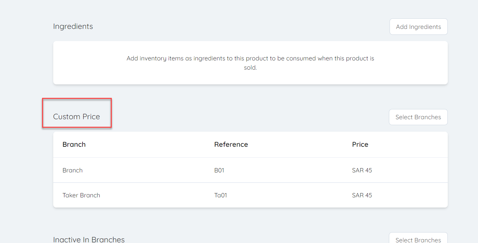
Task: Click the Custom Price section heading
Action: click(x=76, y=117)
